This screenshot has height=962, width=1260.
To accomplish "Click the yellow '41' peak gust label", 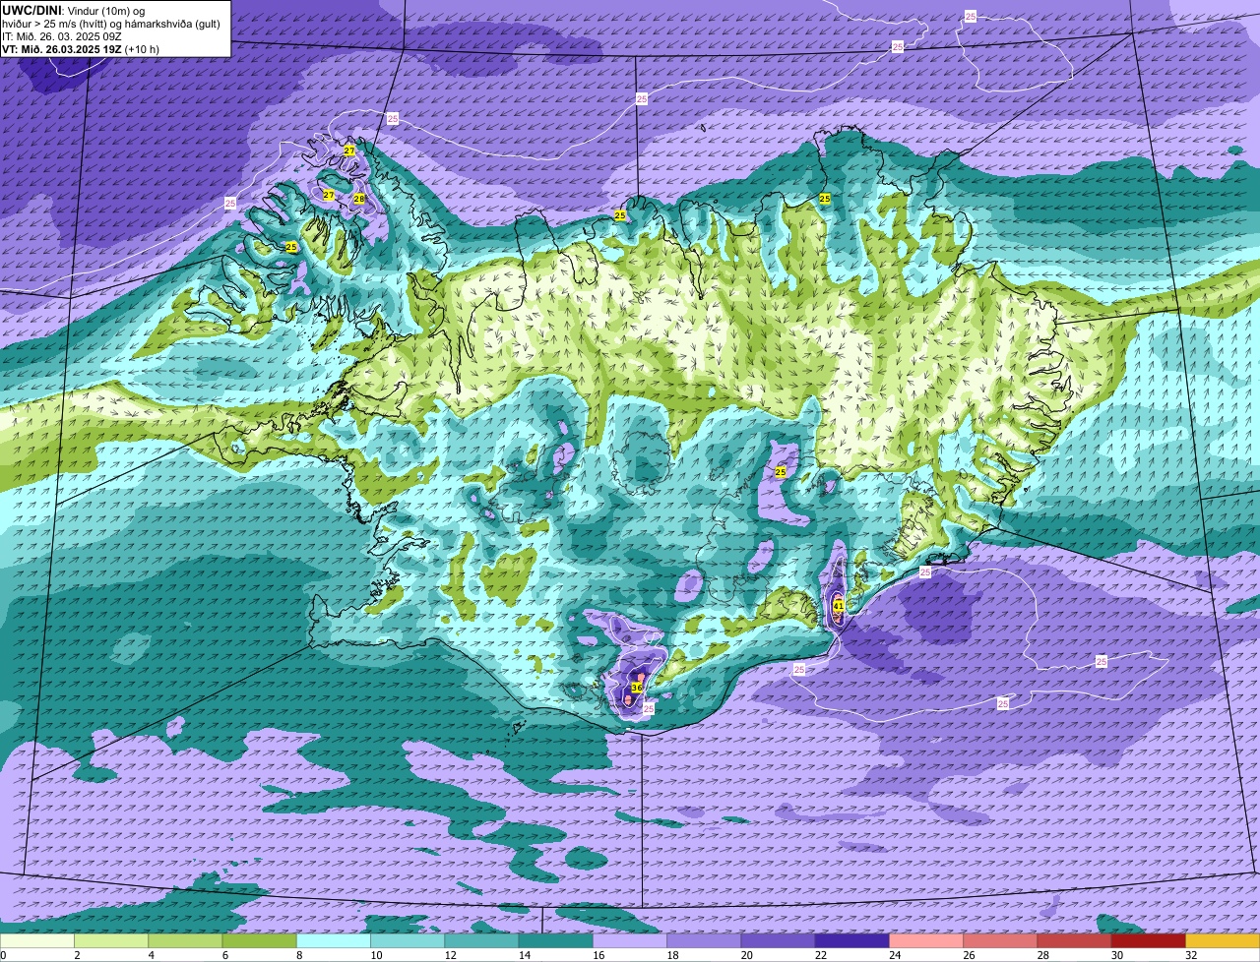I will [838, 607].
